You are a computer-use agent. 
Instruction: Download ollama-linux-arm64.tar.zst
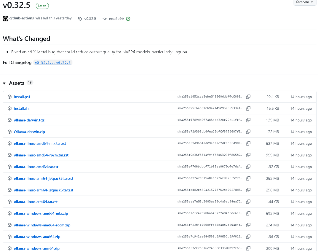pos(36,202)
